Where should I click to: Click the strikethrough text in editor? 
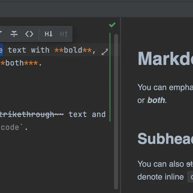point(32,114)
